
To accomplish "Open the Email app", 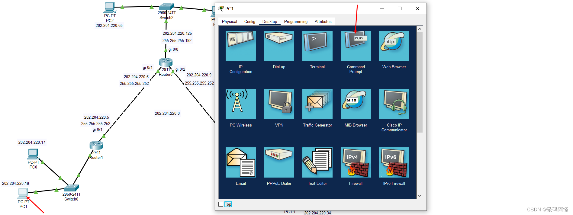I will pos(240,162).
